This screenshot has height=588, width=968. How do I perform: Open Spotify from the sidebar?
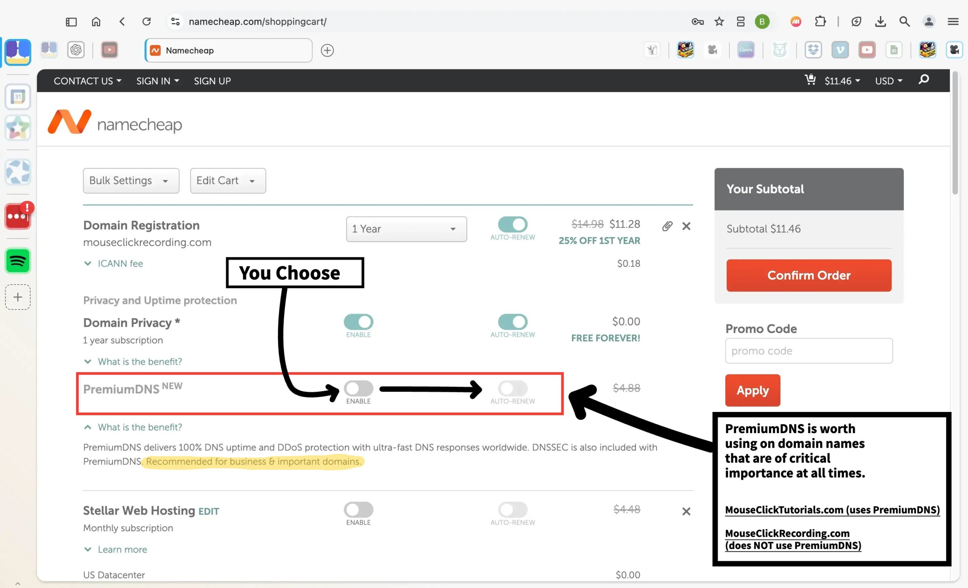(18, 261)
